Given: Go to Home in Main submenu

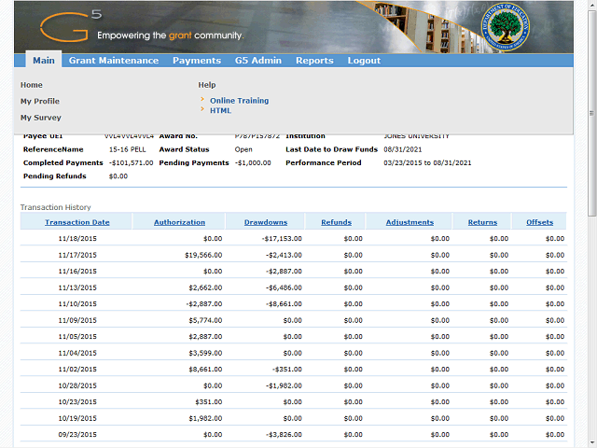Looking at the screenshot, I should 32,85.
